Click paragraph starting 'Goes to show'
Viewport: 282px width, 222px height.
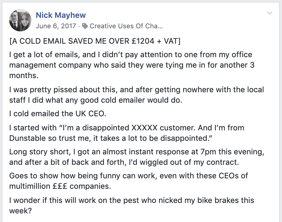[x=129, y=181]
